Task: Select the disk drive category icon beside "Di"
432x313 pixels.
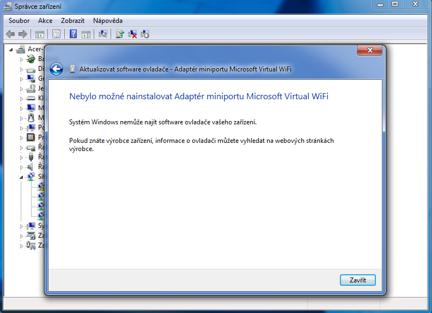Action: click(31, 69)
